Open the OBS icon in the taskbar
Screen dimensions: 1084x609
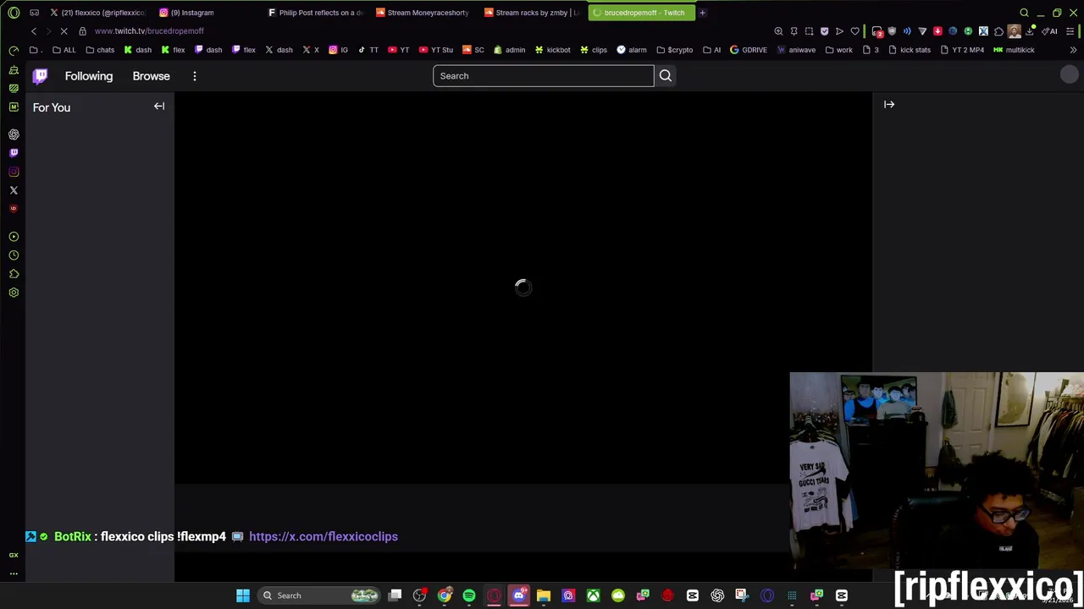click(x=419, y=595)
